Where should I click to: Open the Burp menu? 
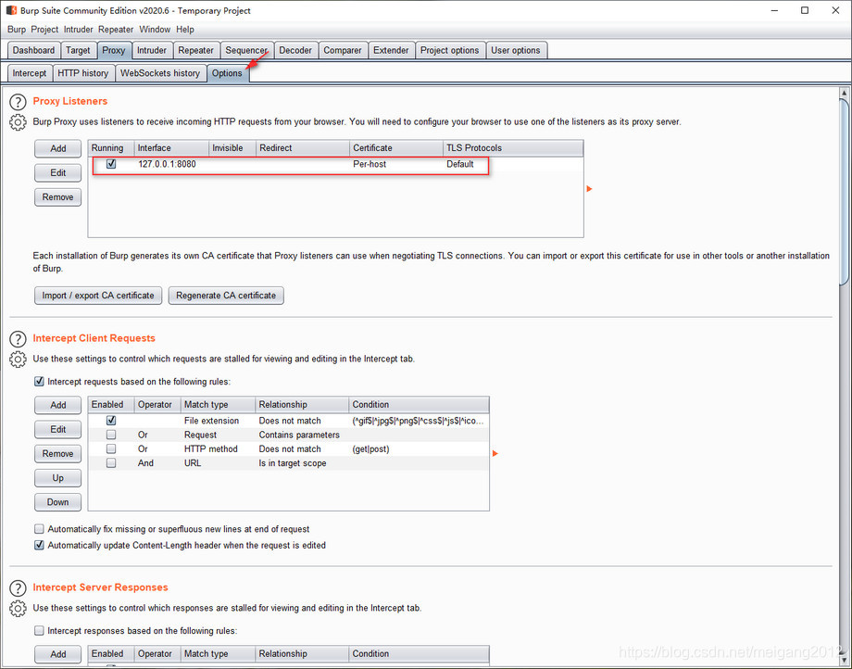(x=17, y=30)
